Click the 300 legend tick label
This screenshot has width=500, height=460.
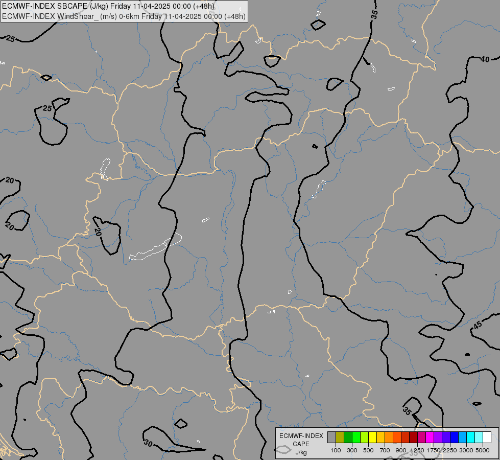(x=352, y=450)
